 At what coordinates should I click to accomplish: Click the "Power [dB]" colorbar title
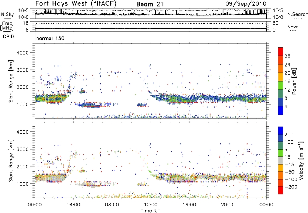(294, 81)
